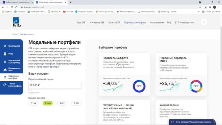The height and width of the screenshot is (125, 222).
Task: Open the Каталог инвестиций bookmark
Action: [126, 11]
